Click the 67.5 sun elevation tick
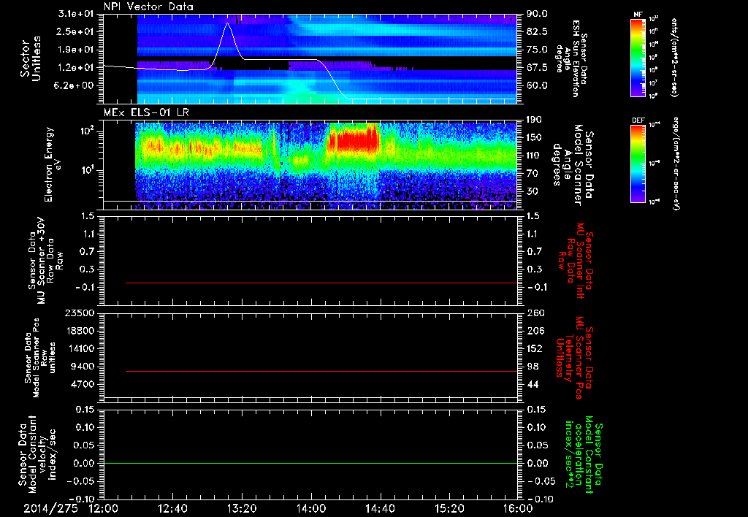 click(537, 68)
